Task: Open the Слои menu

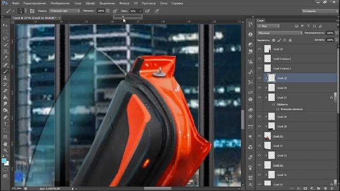Action: 78,3
